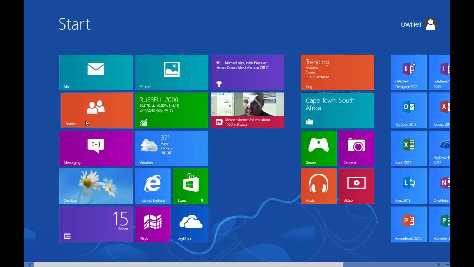Open the News tile about meteor shower
The height and width of the screenshot is (267, 474).
tap(247, 110)
